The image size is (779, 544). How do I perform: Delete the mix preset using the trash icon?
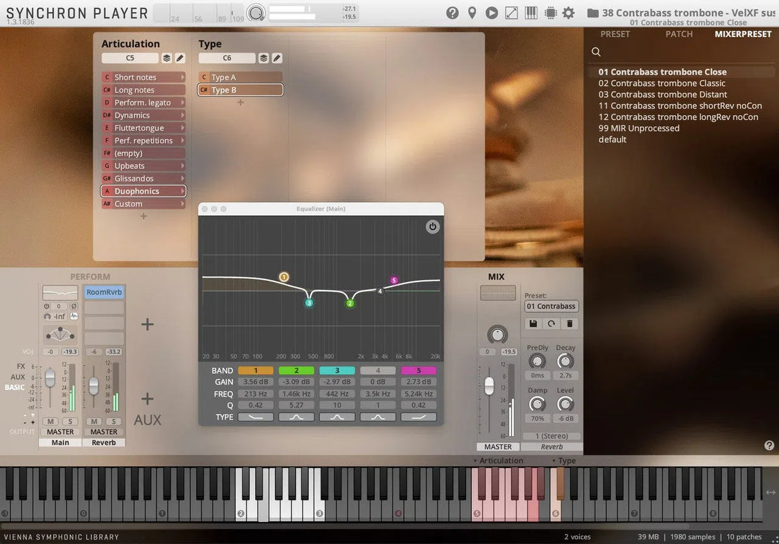tap(570, 323)
